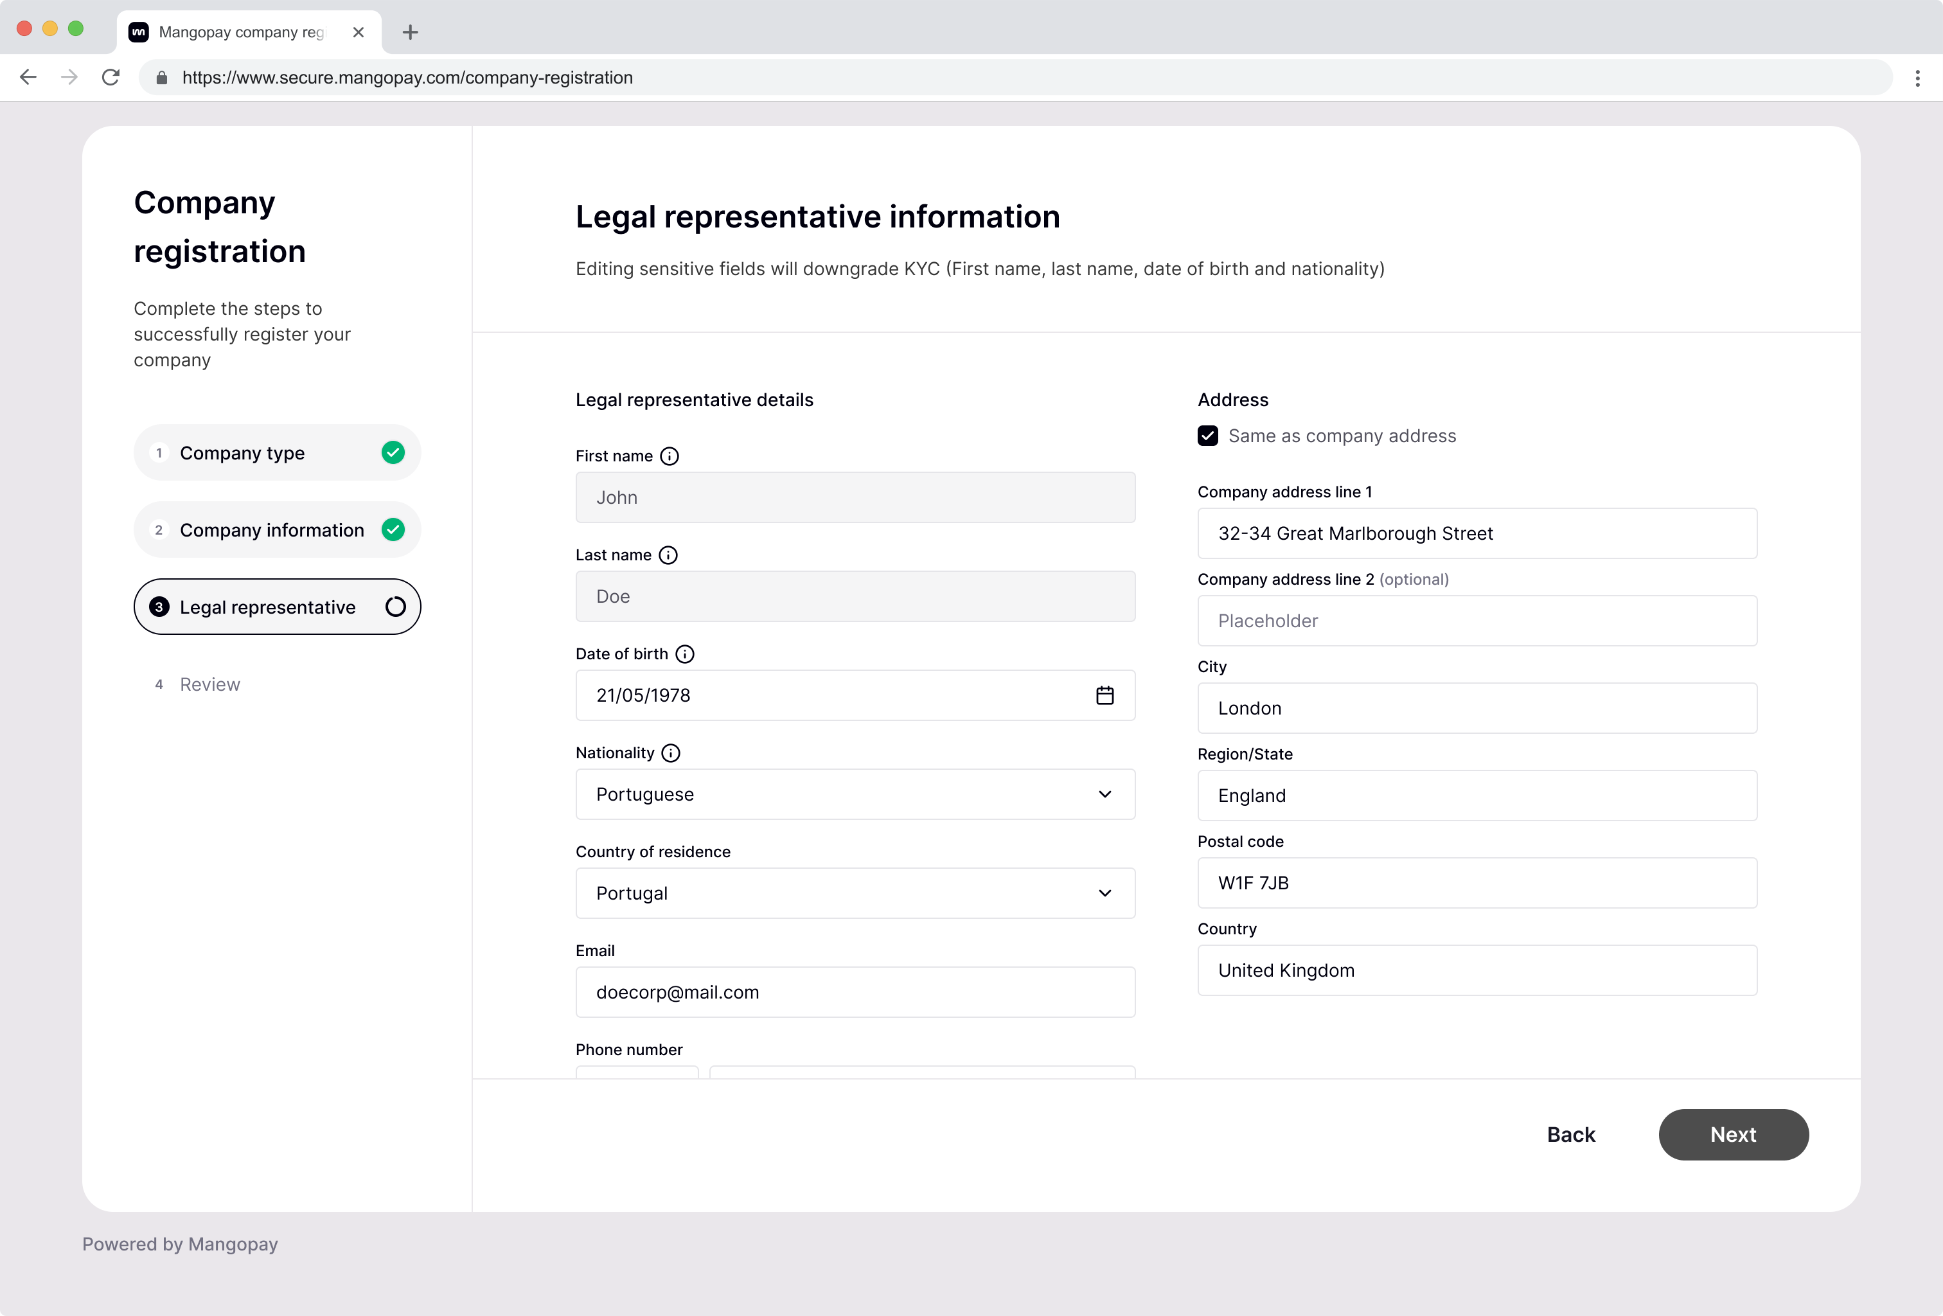Select the Legal representative step

[x=277, y=607]
